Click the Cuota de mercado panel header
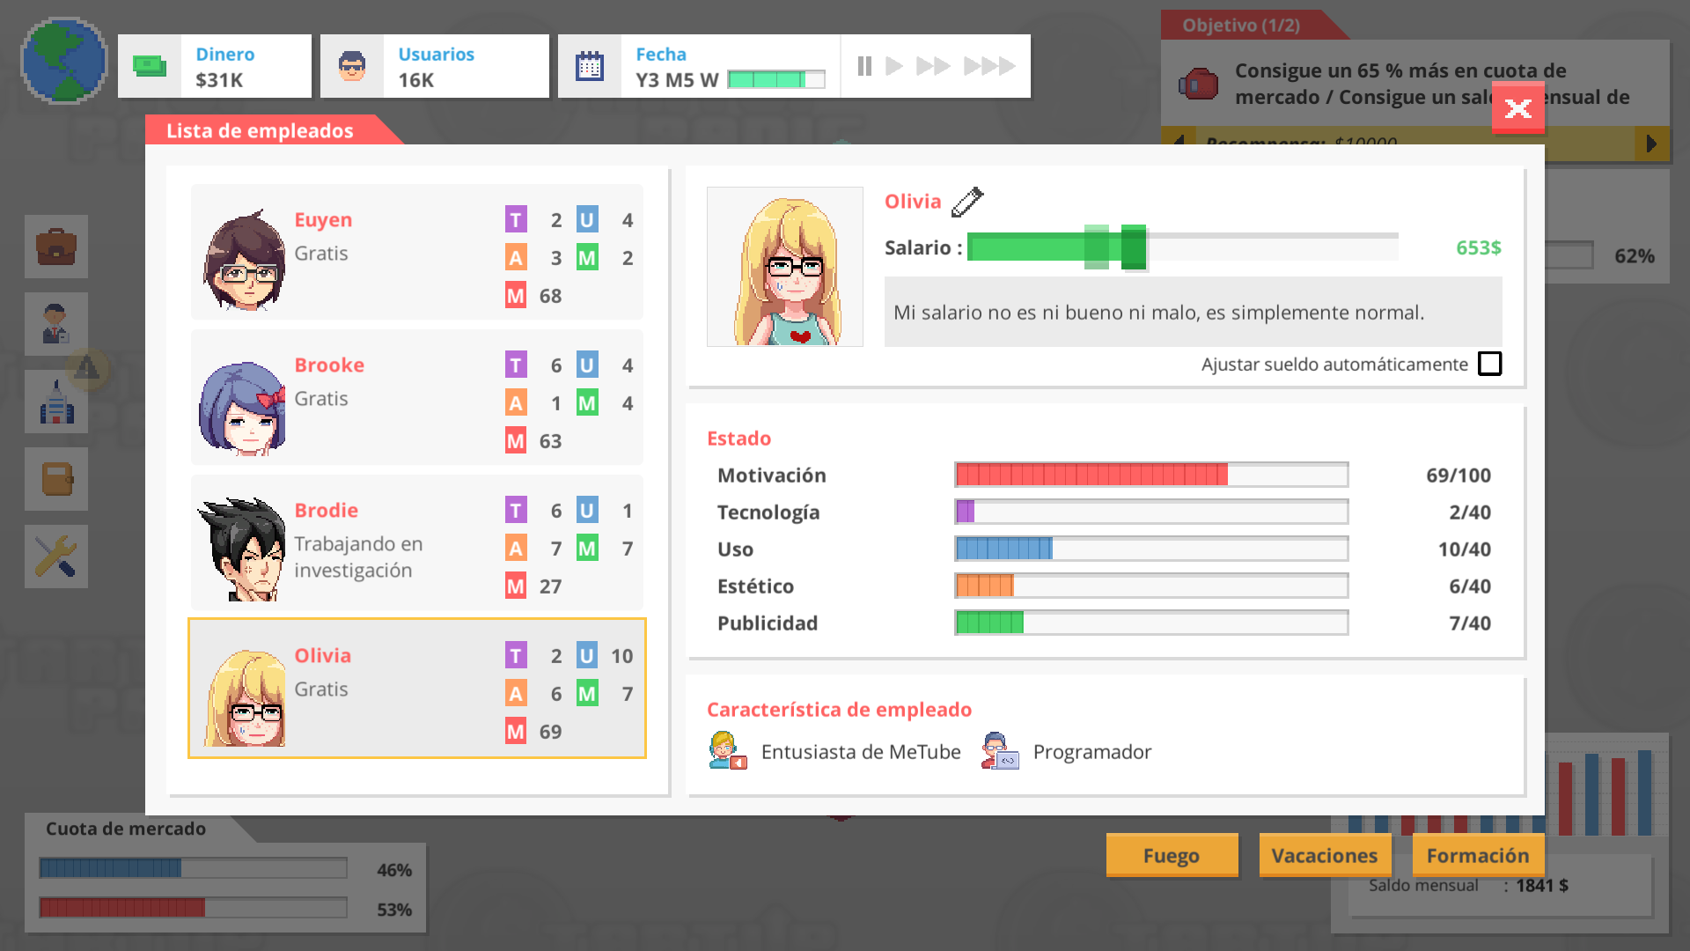This screenshot has height=951, width=1690. click(125, 828)
